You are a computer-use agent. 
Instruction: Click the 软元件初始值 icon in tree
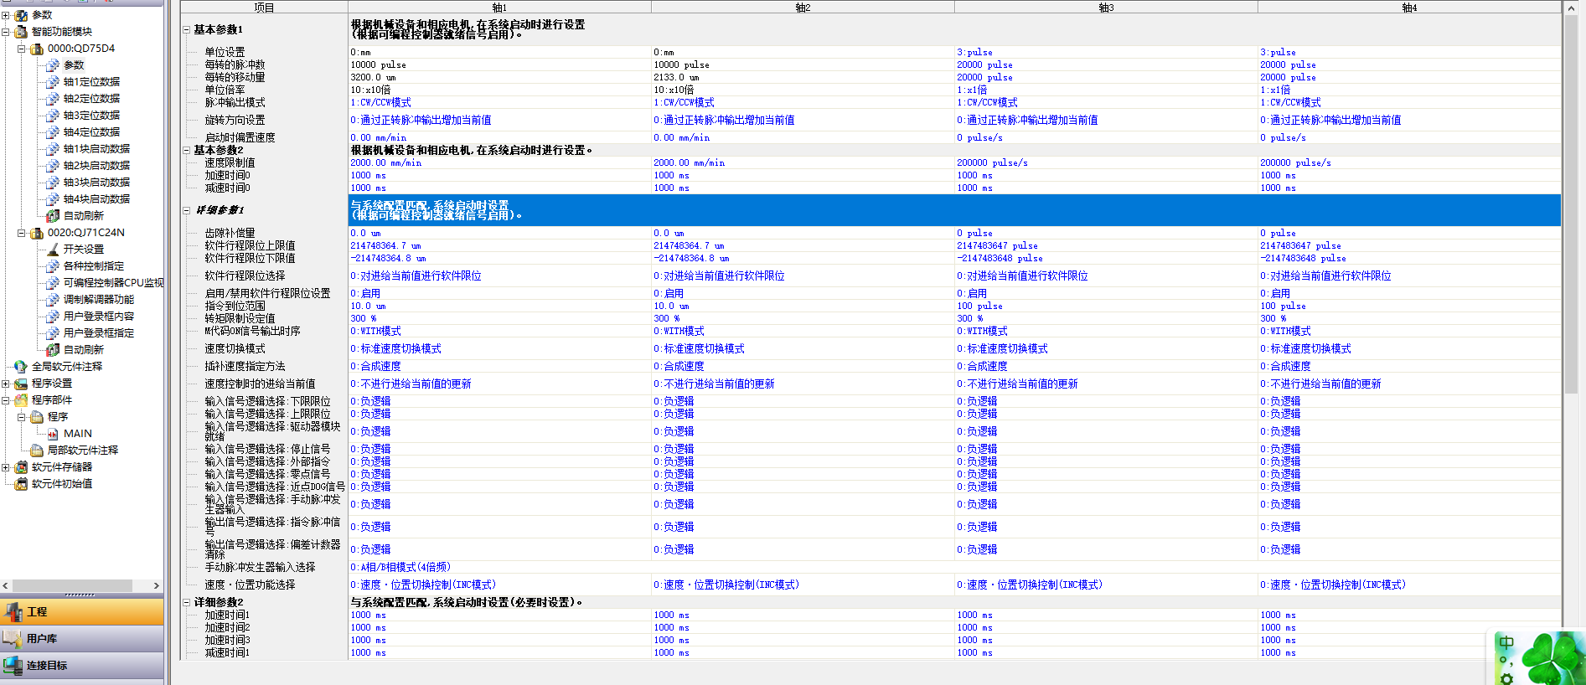(21, 484)
